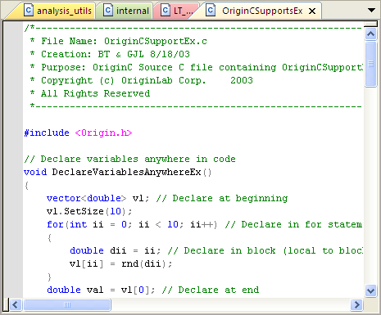Click the "for(int ii = 0;" statement
Screen dimensions: 381x315
(89, 224)
